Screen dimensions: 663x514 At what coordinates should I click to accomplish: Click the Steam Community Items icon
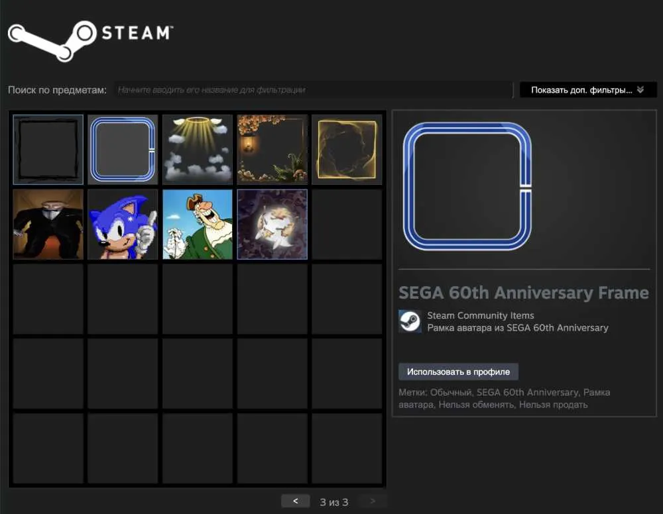(410, 321)
